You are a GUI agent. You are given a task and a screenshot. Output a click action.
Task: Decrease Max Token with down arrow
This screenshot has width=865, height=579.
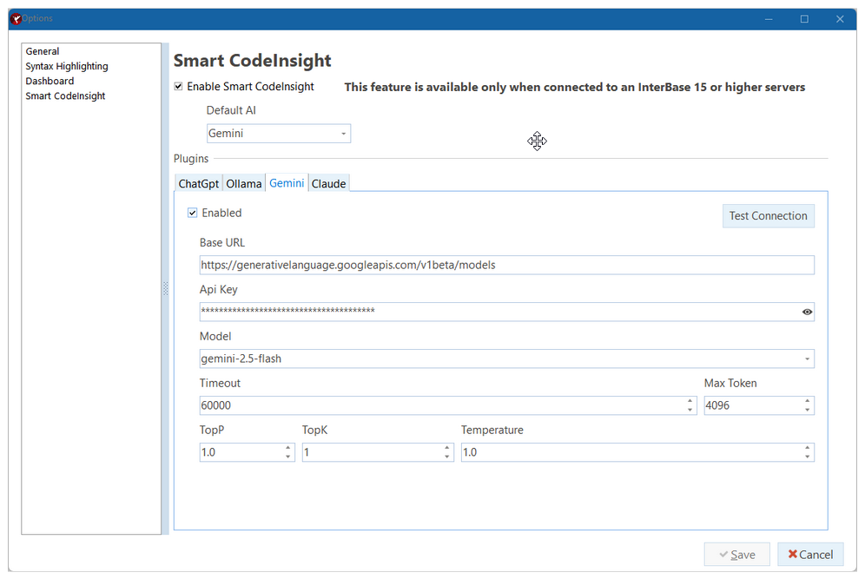807,411
